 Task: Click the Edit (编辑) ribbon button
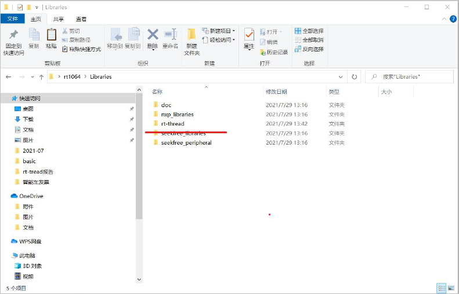click(269, 42)
